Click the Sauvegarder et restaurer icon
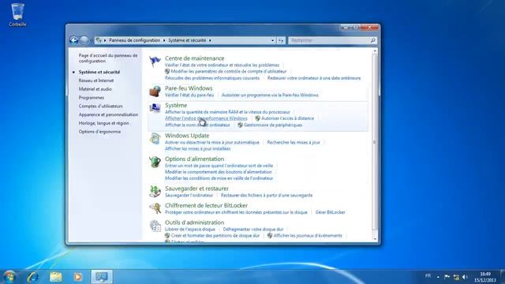The width and height of the screenshot is (505, 284). (155, 192)
